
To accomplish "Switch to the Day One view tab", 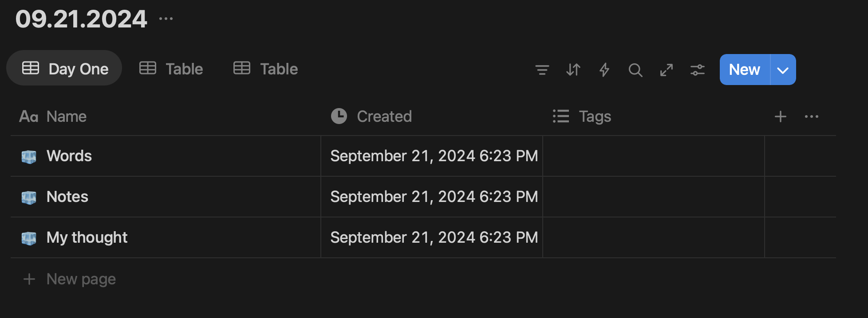I will tap(64, 68).
